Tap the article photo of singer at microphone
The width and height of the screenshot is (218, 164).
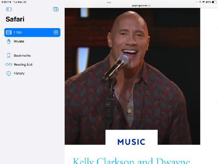click(132, 76)
